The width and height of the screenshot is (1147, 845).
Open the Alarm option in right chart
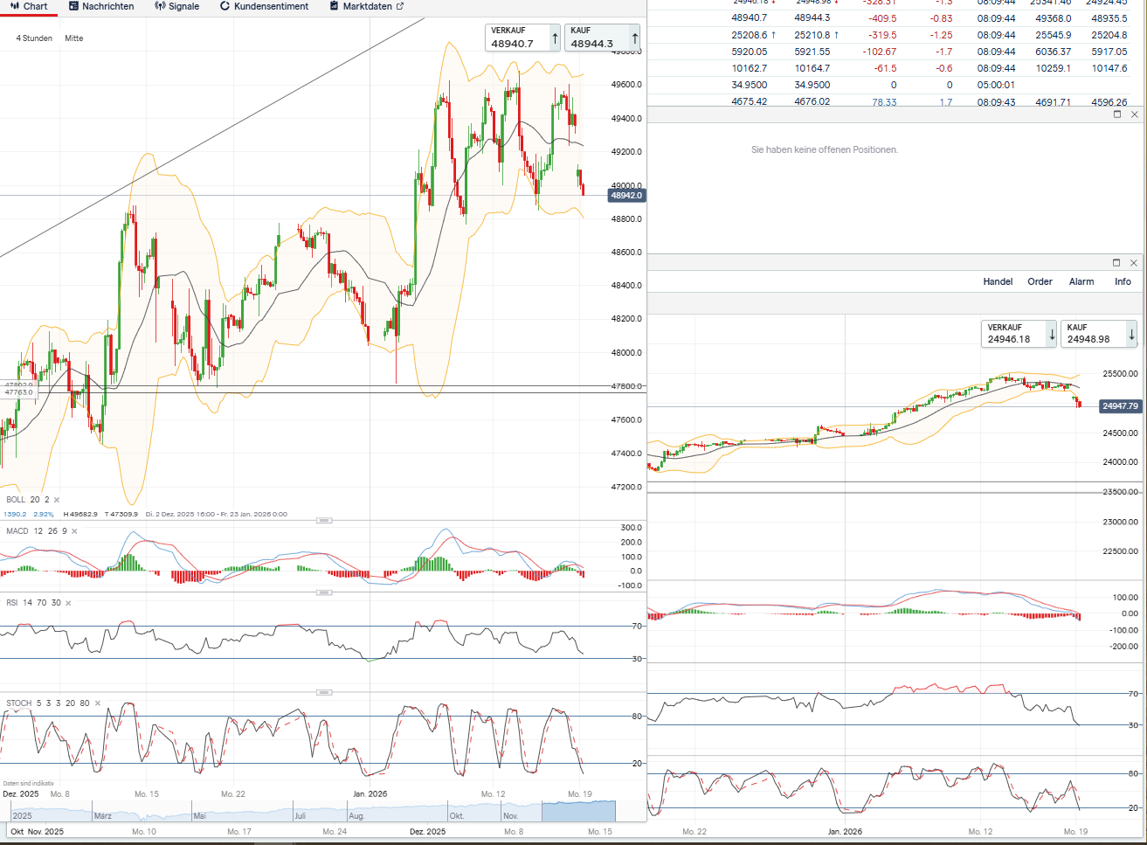point(1081,281)
